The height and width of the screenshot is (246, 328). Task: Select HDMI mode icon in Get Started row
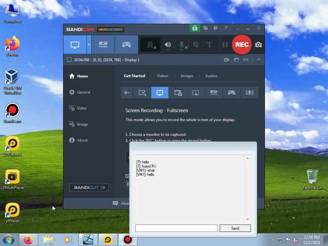tap(214, 93)
